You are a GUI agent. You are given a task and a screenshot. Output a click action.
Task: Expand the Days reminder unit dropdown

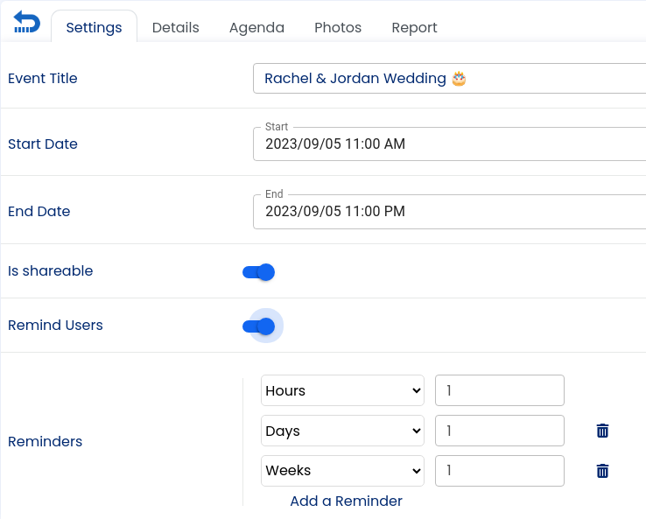pos(342,431)
